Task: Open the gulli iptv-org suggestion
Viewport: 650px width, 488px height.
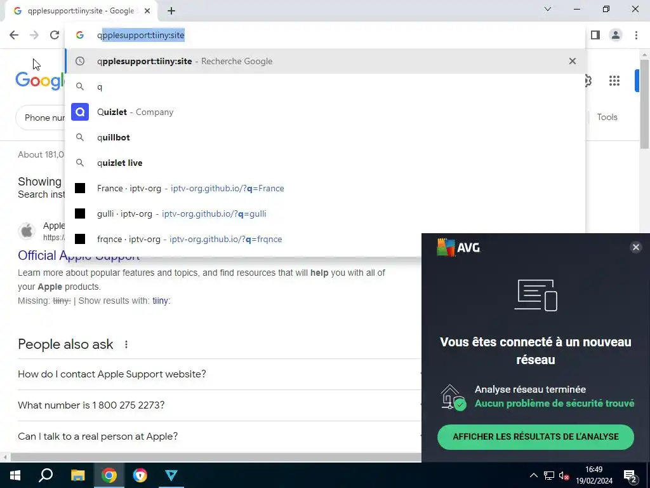Action: pyautogui.click(x=325, y=213)
